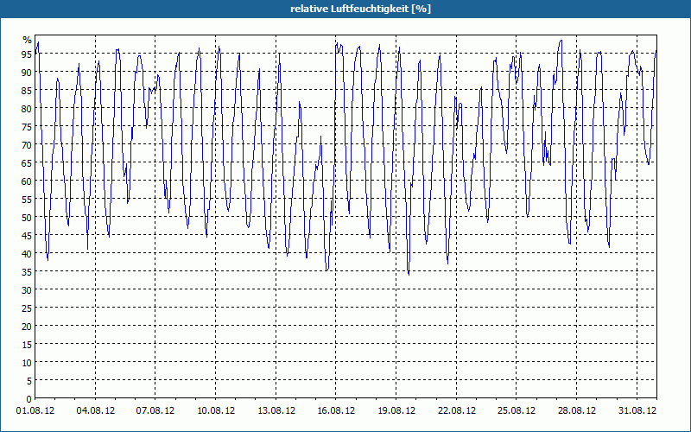Select the 20 y-axis label

(27, 327)
